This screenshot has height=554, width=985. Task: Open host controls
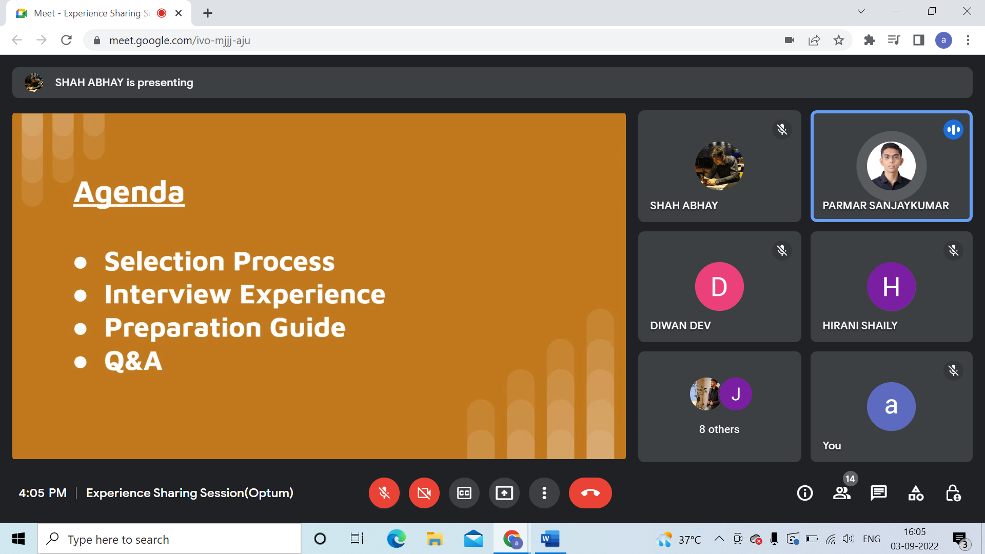953,493
